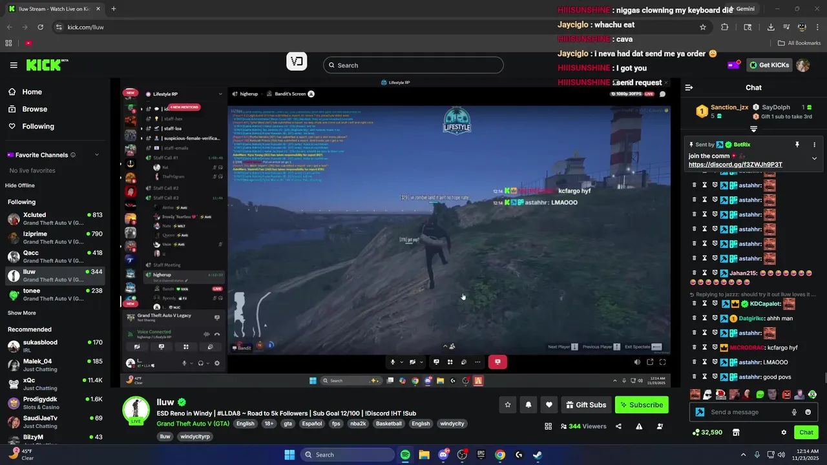This screenshot has width=827, height=465.
Task: Open Chrome extensions puzzle icon
Action: pos(724,27)
